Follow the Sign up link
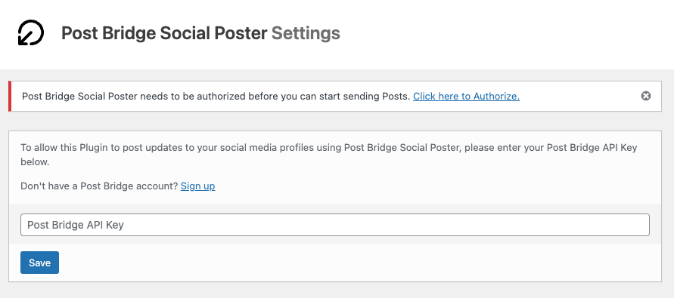The image size is (674, 298). pos(197,186)
